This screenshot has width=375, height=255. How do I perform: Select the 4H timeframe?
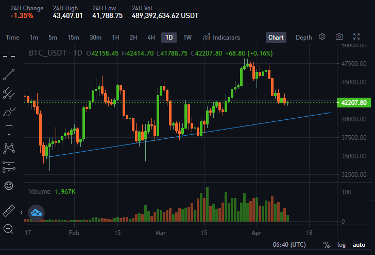[x=151, y=38]
